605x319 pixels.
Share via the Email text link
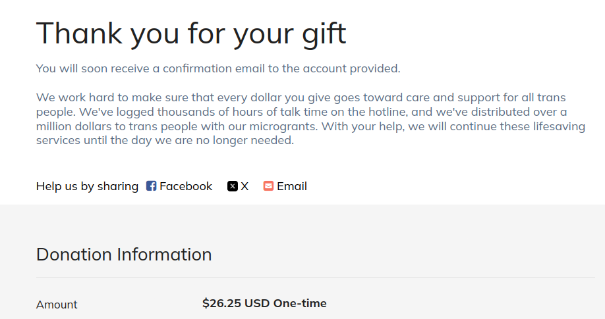tap(291, 186)
